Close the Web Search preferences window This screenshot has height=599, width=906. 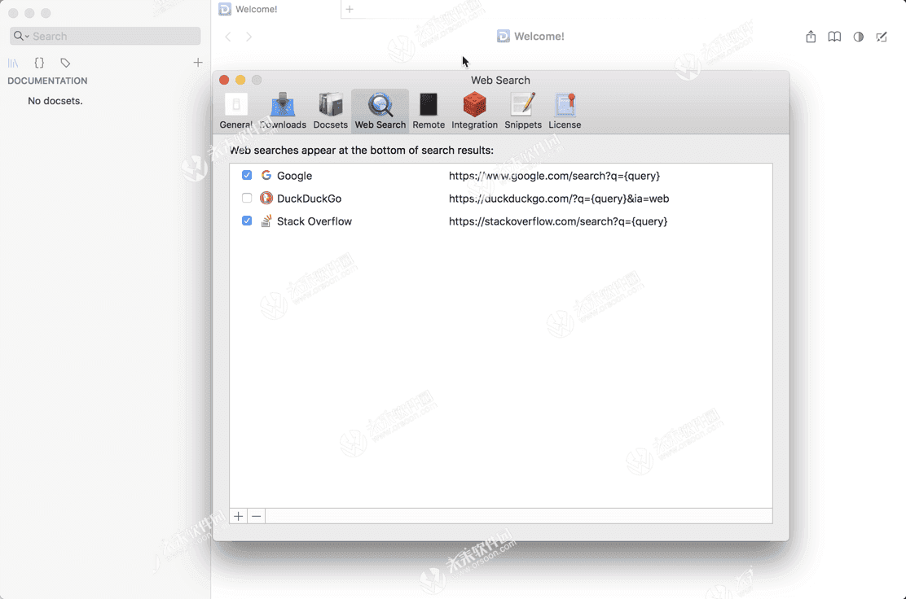click(x=224, y=80)
